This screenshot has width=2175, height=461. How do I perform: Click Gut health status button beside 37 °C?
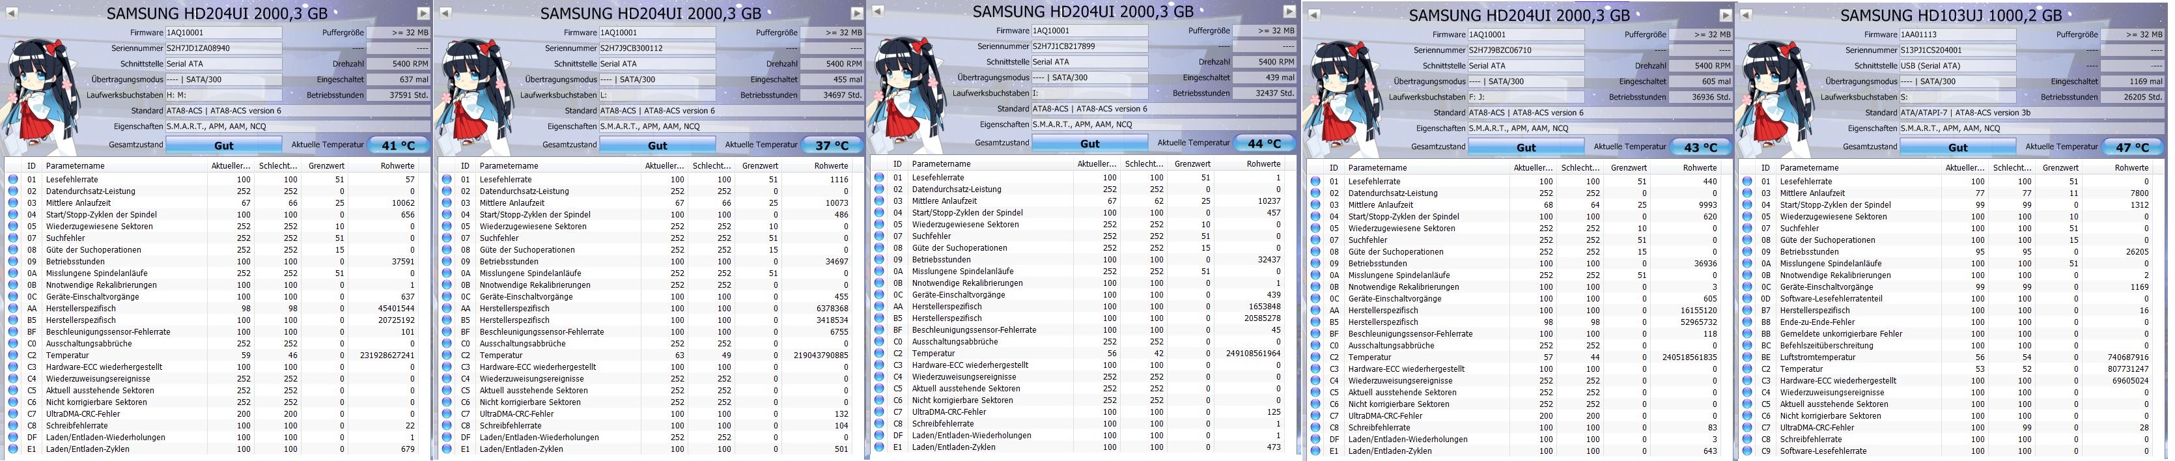[658, 145]
